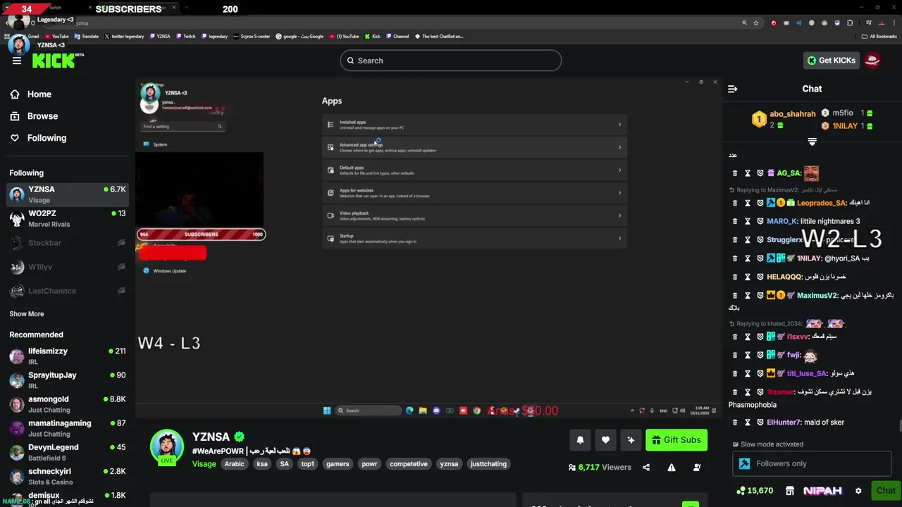Click the Arabic tag
The width and height of the screenshot is (902, 507).
tap(234, 464)
